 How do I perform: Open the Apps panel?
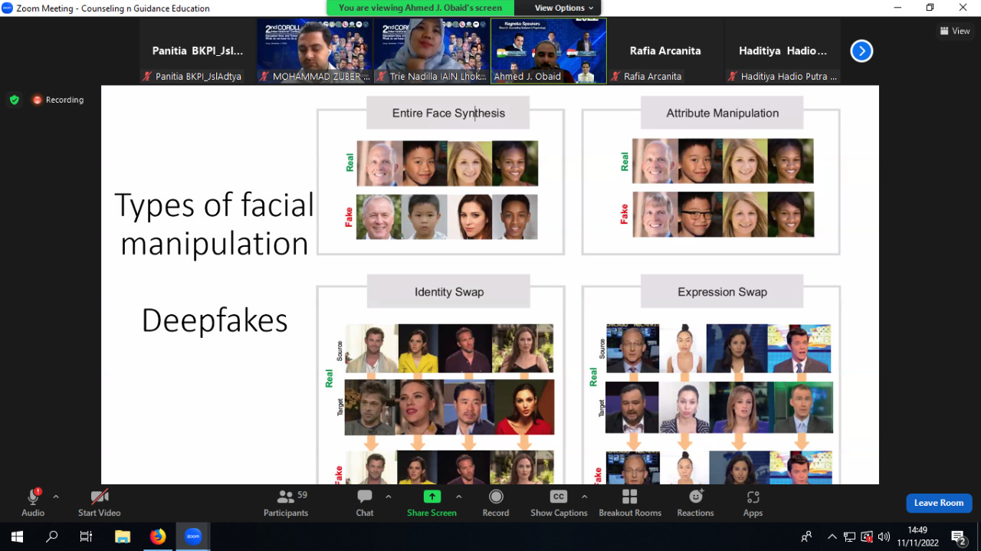pos(753,503)
